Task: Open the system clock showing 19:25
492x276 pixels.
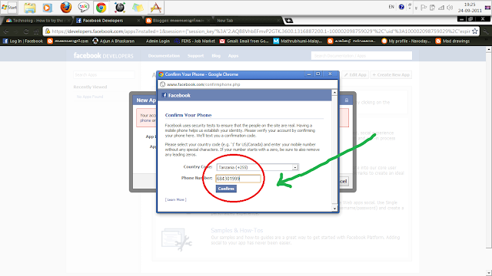Action: pyautogui.click(x=470, y=8)
